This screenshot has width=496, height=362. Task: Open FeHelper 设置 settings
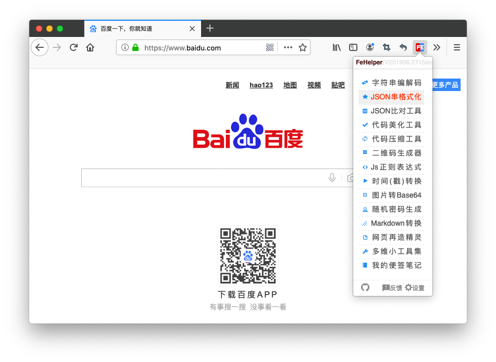click(x=415, y=288)
